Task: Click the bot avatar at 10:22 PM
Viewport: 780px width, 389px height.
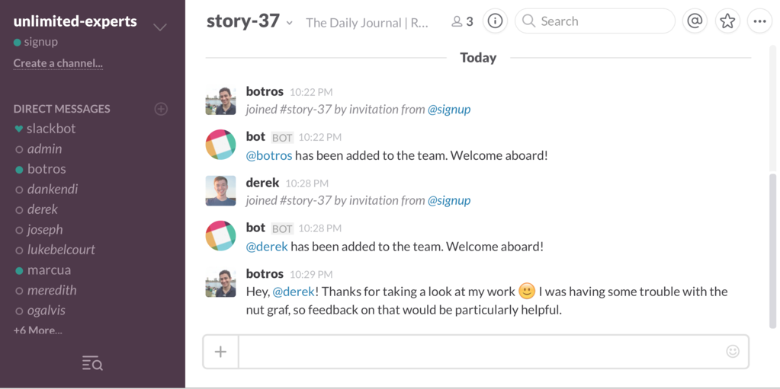Action: point(220,145)
